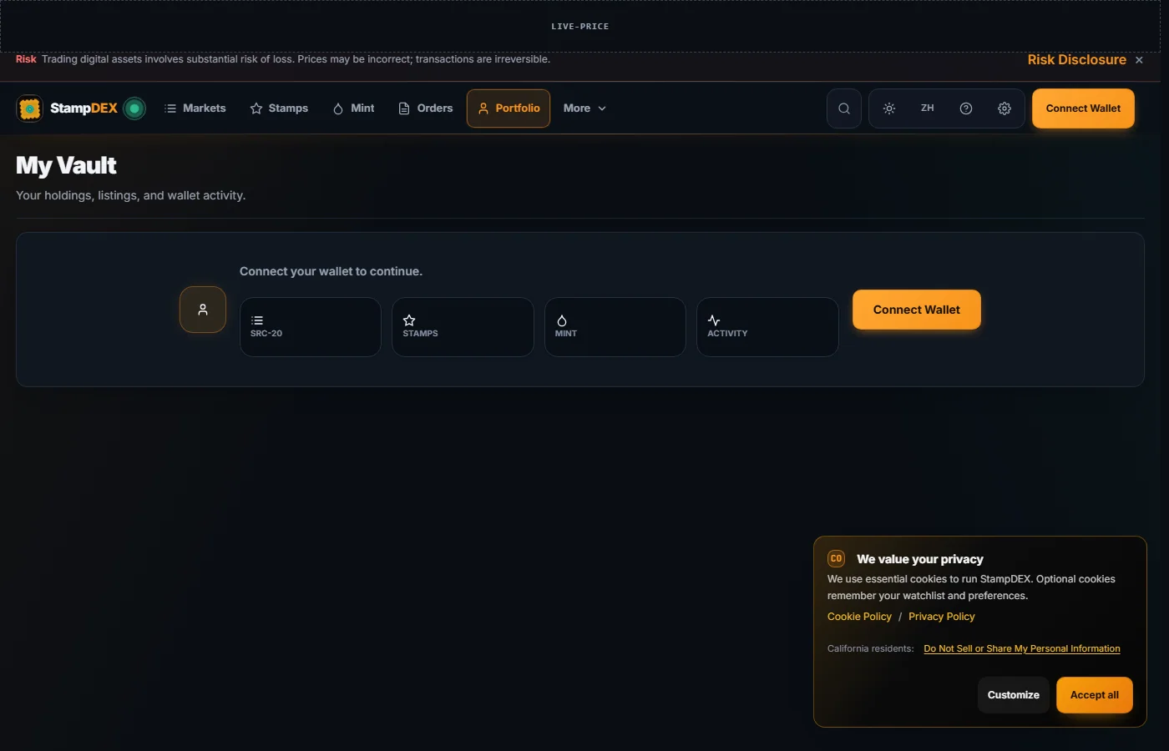Open settings gear icon
The height and width of the screenshot is (751, 1169).
click(x=1005, y=108)
